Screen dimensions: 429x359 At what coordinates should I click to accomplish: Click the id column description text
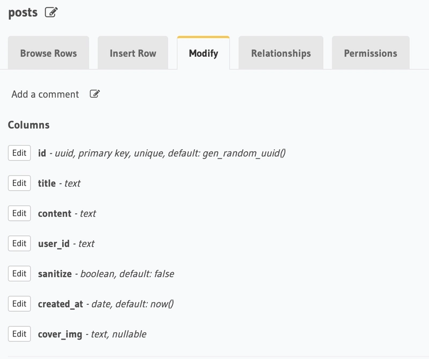(x=170, y=153)
